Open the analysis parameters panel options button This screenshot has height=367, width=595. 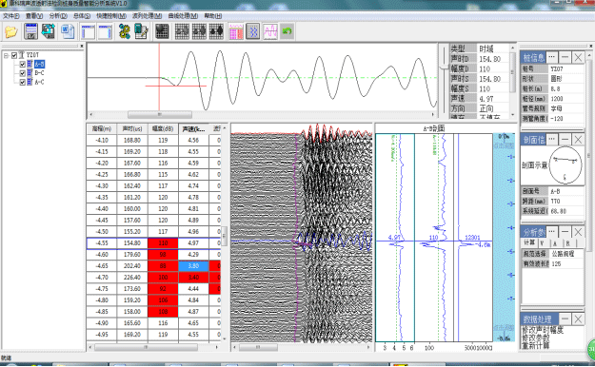[x=552, y=232]
